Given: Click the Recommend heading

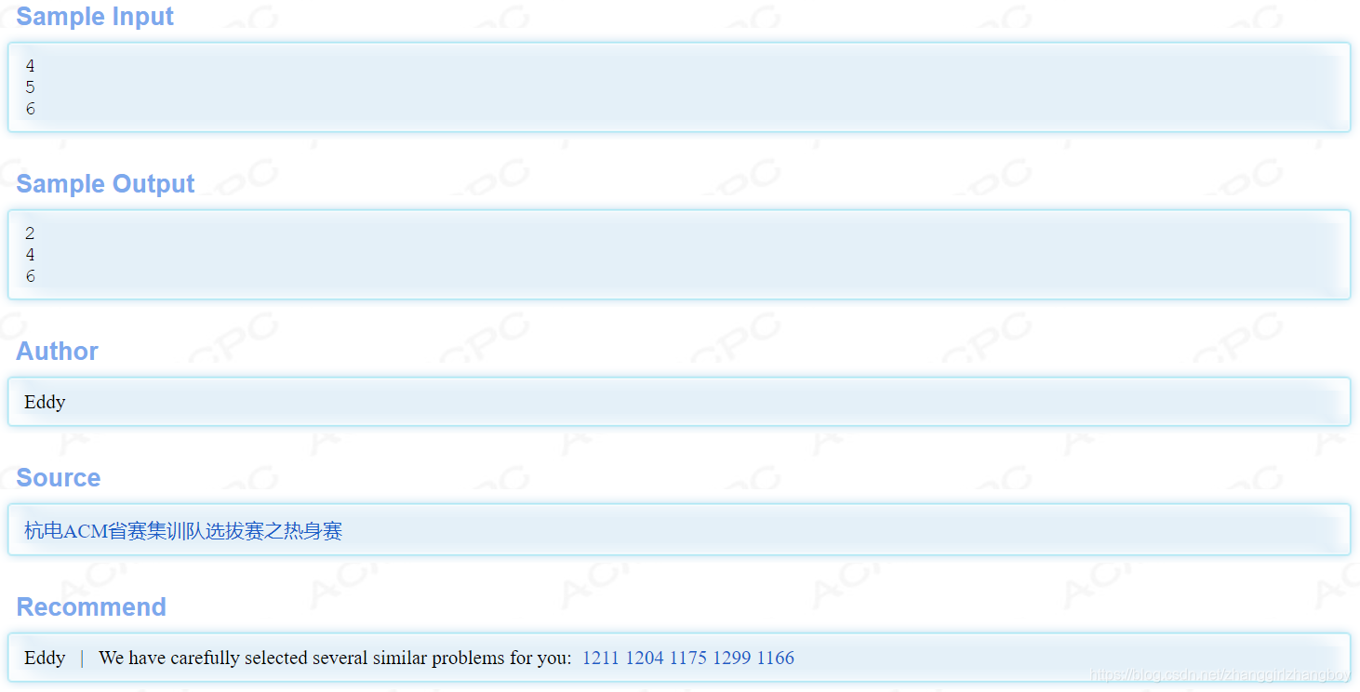Looking at the screenshot, I should pos(91,607).
